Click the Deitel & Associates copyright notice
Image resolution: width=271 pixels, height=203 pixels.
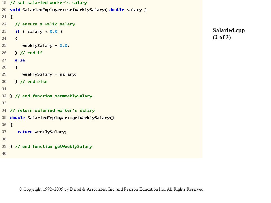112,189
